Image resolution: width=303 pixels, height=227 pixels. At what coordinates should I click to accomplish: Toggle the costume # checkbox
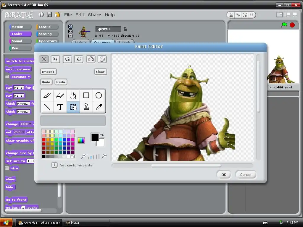click(x=7, y=77)
